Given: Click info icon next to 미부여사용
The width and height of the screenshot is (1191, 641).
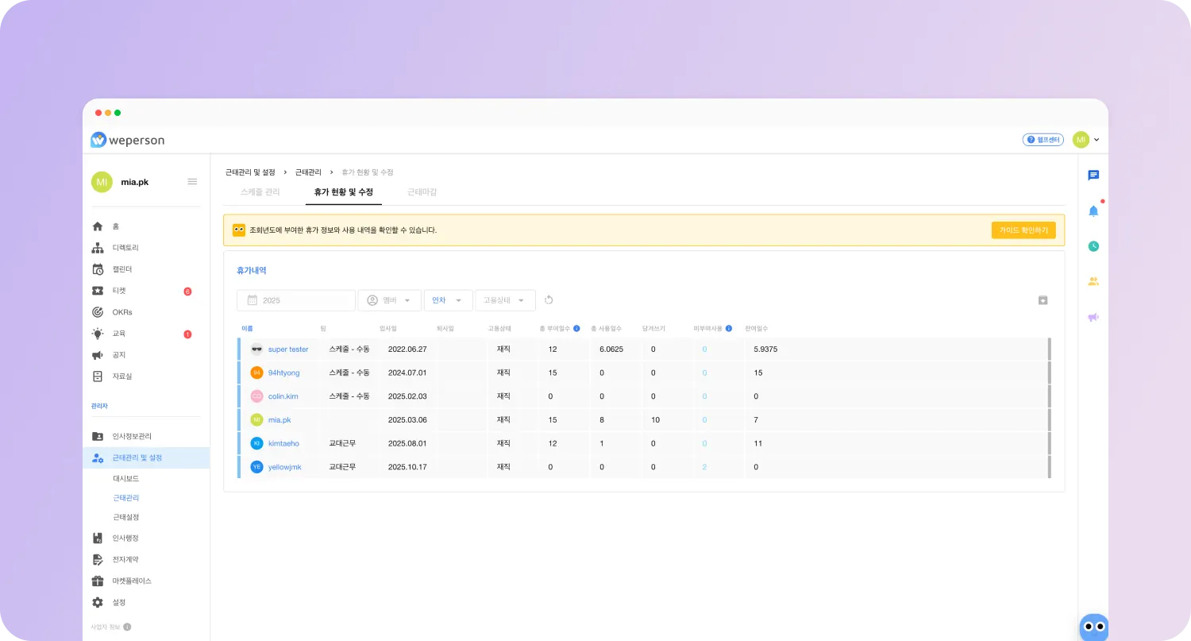Looking at the screenshot, I should coord(729,328).
